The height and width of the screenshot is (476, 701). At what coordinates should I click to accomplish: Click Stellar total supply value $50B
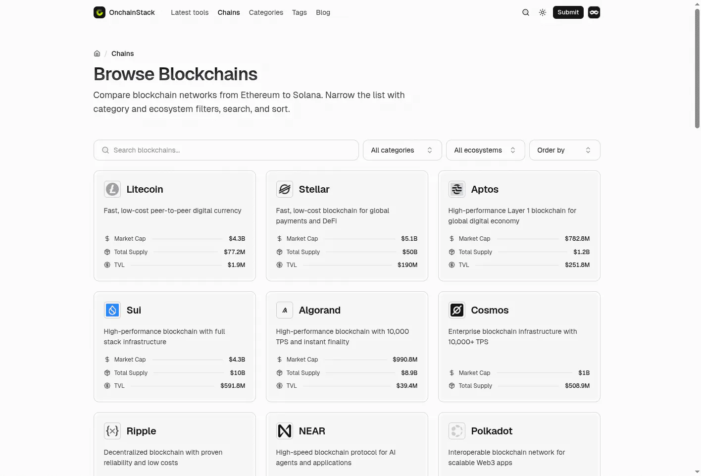pyautogui.click(x=409, y=252)
